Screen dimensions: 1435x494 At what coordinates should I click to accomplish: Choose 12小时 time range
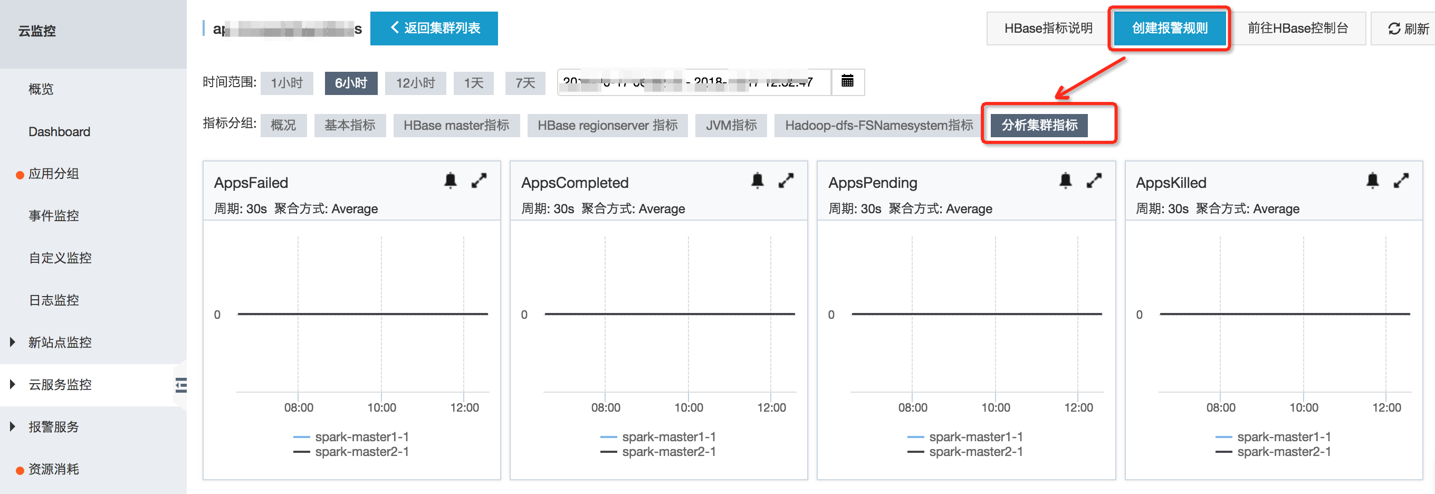click(x=416, y=83)
